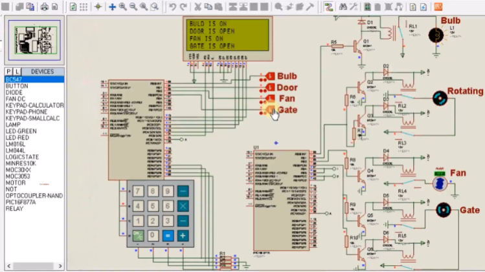Select RELAY in the devices list

[14, 209]
